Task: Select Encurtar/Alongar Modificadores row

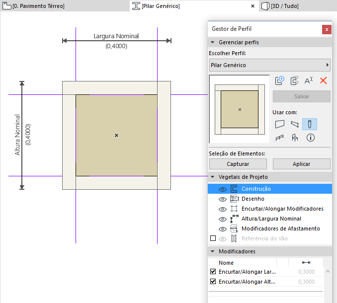Action: 270,209
